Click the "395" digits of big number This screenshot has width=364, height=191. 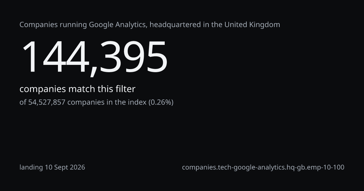point(133,57)
